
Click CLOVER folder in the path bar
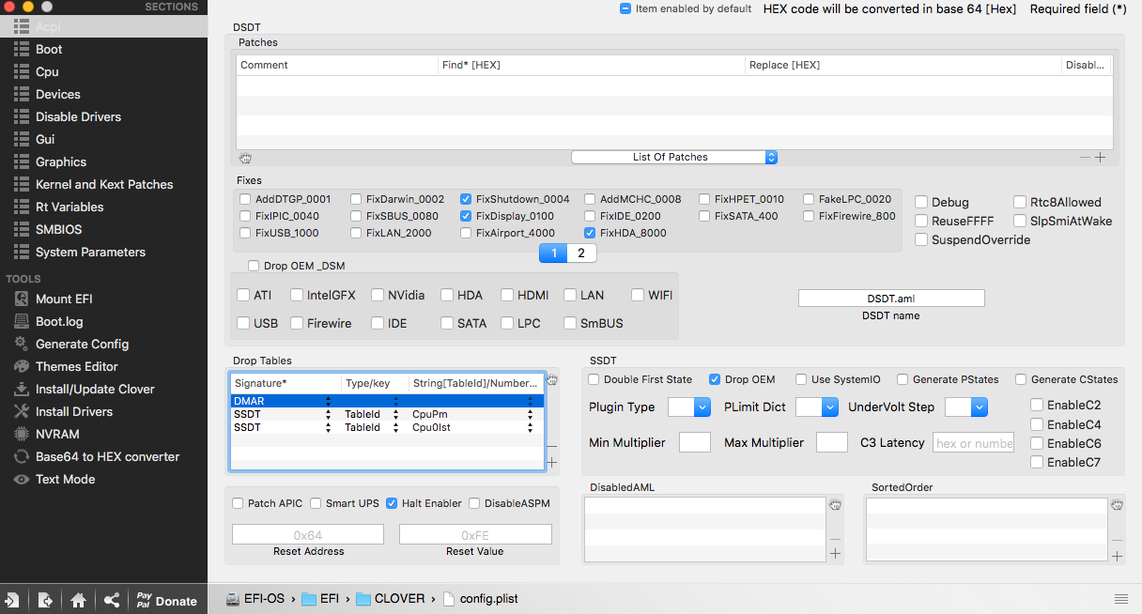pyautogui.click(x=392, y=598)
